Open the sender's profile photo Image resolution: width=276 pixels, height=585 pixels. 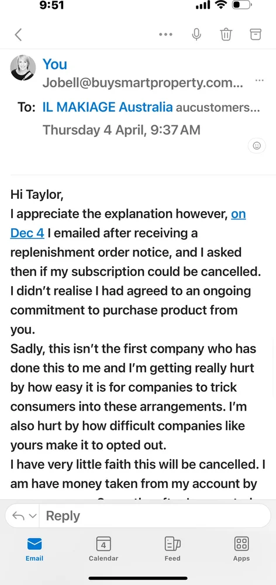tap(23, 68)
